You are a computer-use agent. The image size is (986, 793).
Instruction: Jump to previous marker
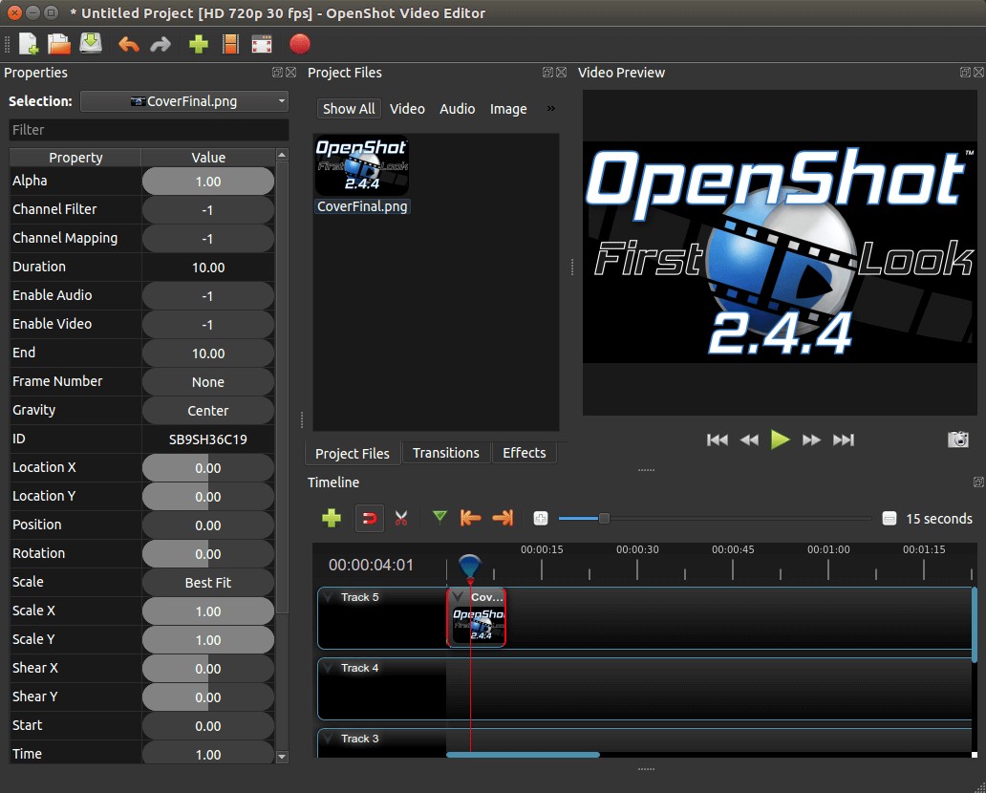point(470,518)
